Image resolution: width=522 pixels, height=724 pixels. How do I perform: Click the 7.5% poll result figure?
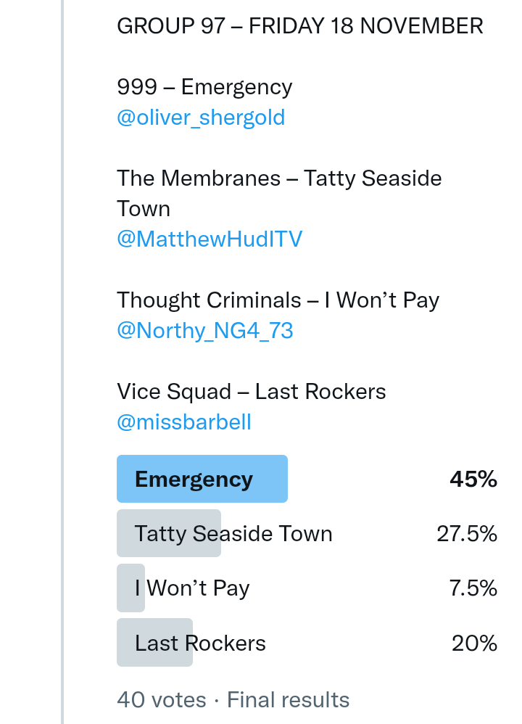coord(473,588)
